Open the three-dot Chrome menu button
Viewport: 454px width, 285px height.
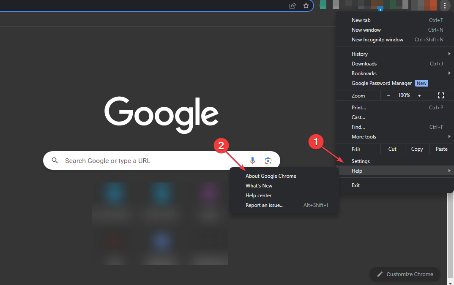[445, 5]
